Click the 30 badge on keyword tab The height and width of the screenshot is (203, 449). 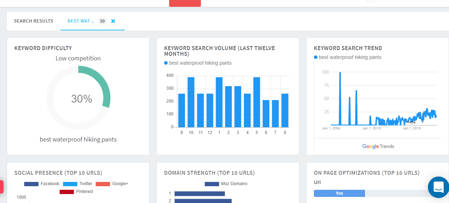(102, 21)
